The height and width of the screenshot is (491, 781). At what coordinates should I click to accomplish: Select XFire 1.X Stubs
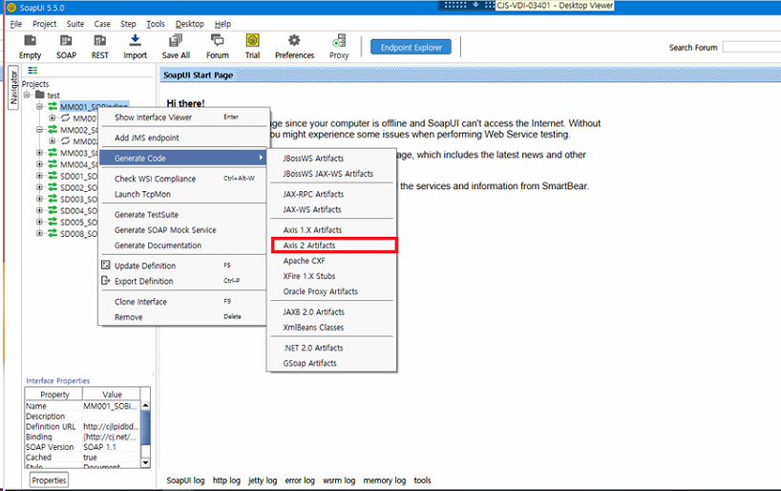tap(332, 276)
